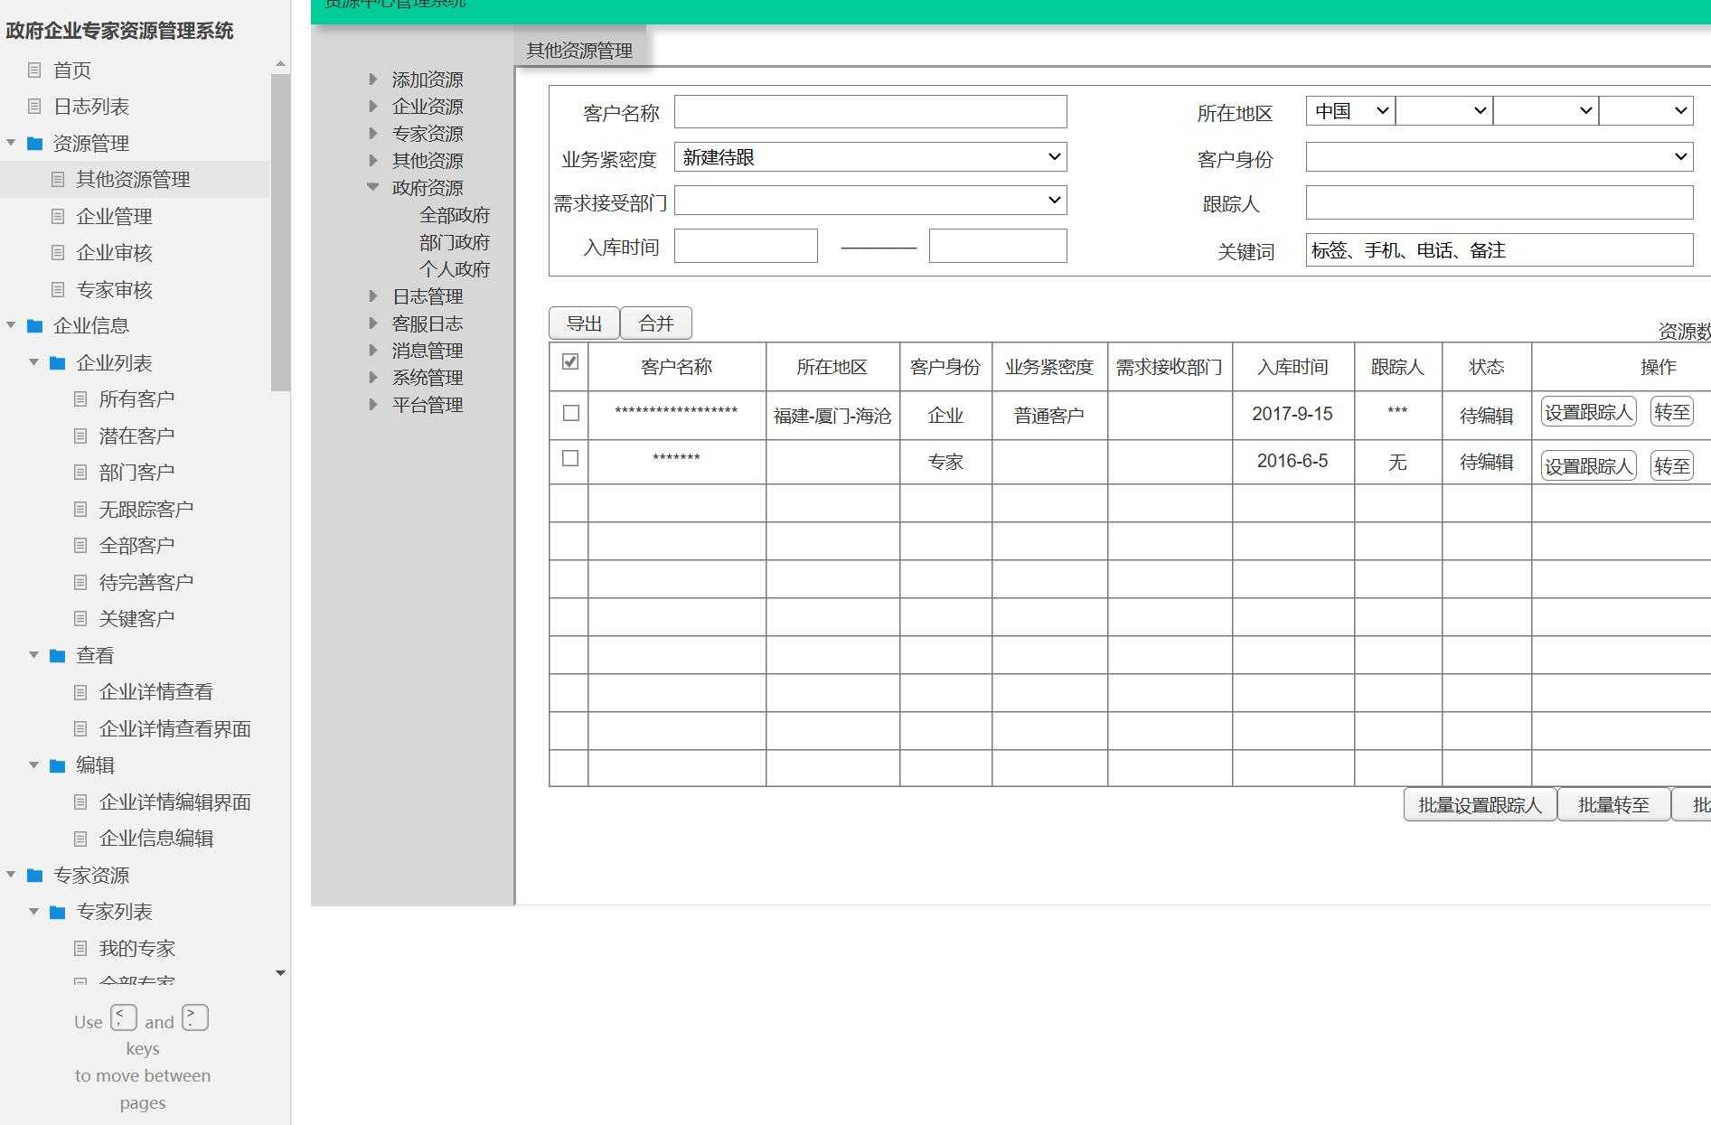Collapse the 政府资源 tree node

point(373,187)
